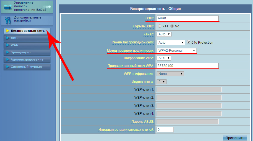Open the Индекс ключа dropdown
Screen dimensions: 253x141
coord(162,82)
